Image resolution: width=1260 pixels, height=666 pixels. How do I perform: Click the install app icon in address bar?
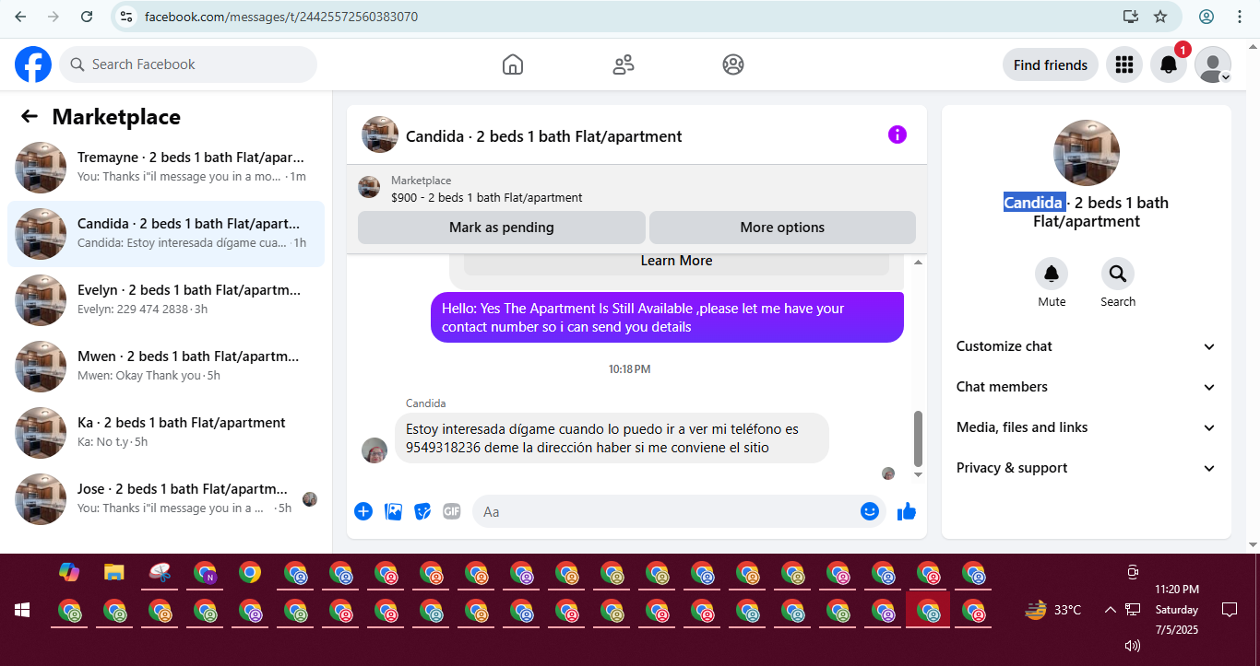tap(1131, 17)
